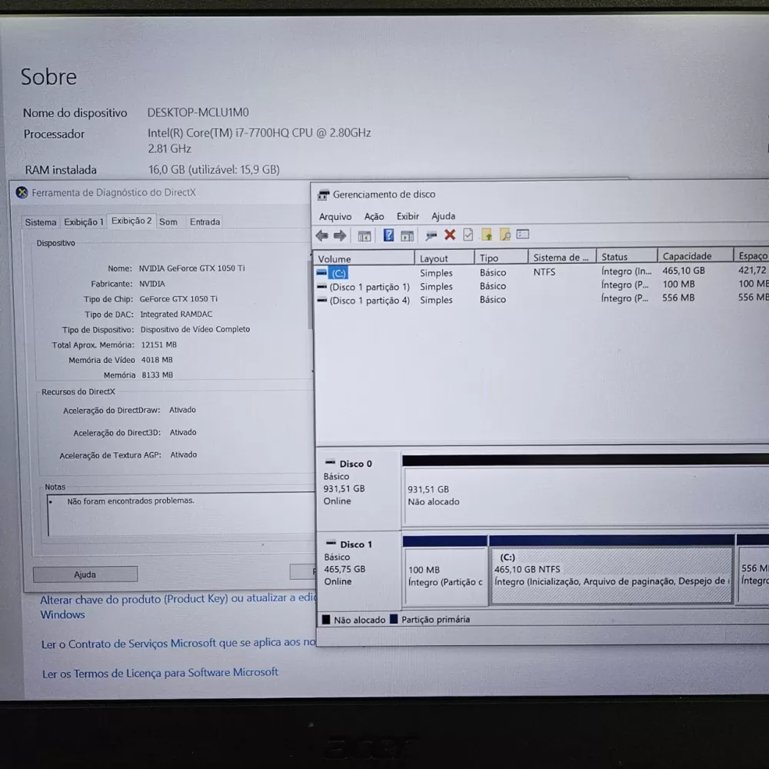Image resolution: width=769 pixels, height=769 pixels.
Task: Click the folder with magnifier icon
Action: (x=504, y=235)
